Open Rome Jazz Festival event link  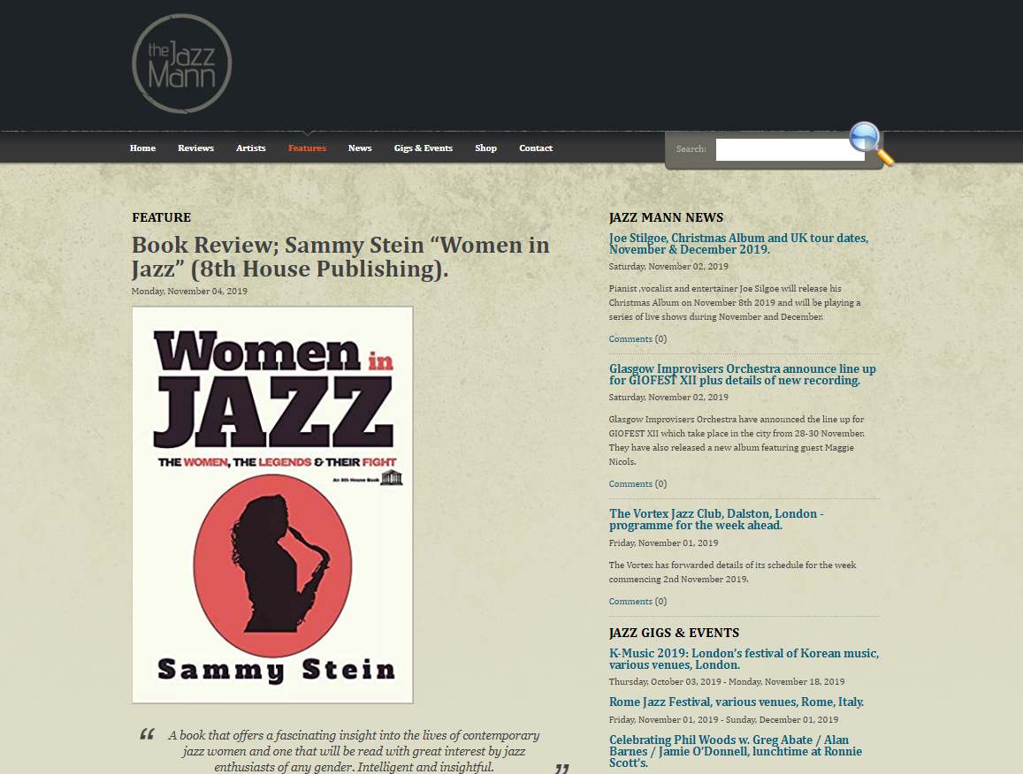736,702
